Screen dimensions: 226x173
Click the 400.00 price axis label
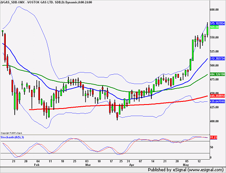214,121
